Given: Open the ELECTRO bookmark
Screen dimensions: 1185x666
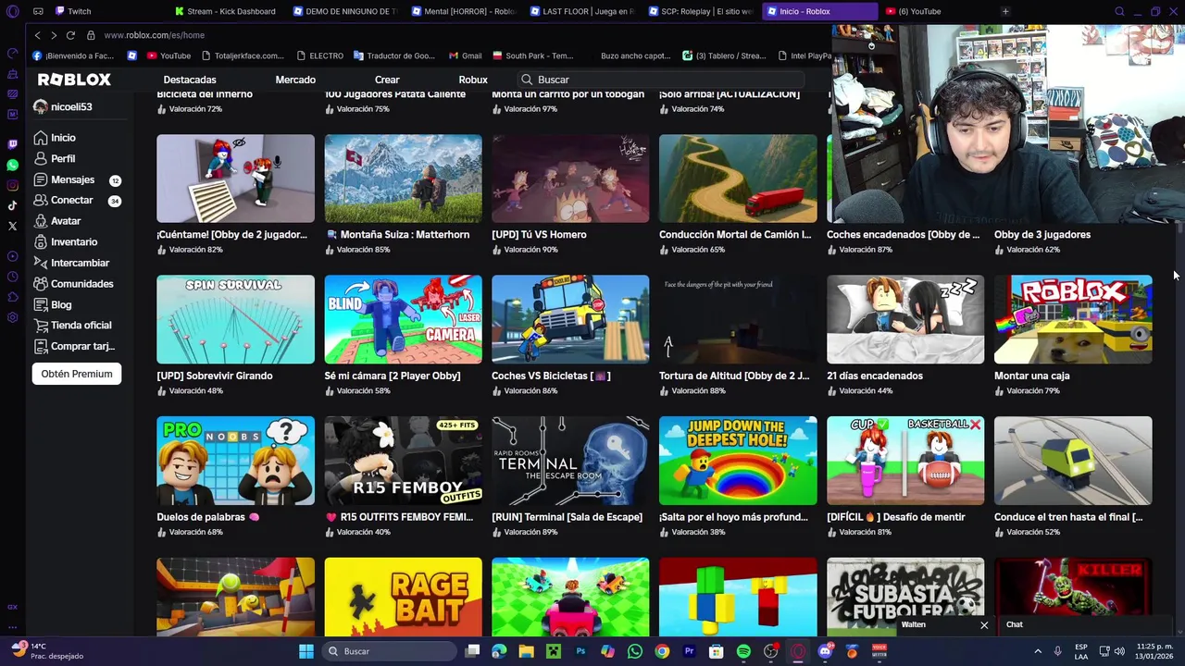Looking at the screenshot, I should point(319,55).
